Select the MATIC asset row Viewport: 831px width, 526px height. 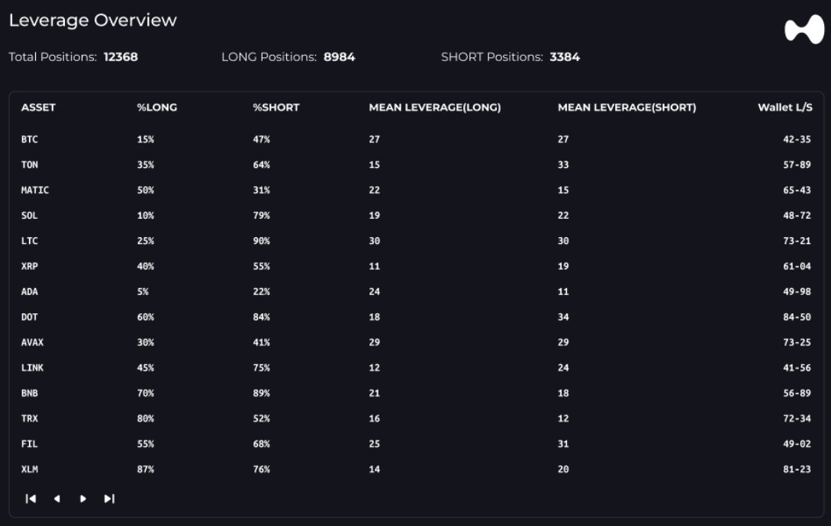tap(35, 190)
